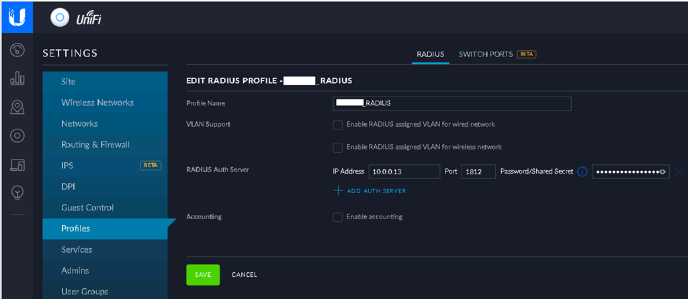The image size is (688, 299).
Task: Click the Ubiquiti U logo
Action: tap(17, 17)
